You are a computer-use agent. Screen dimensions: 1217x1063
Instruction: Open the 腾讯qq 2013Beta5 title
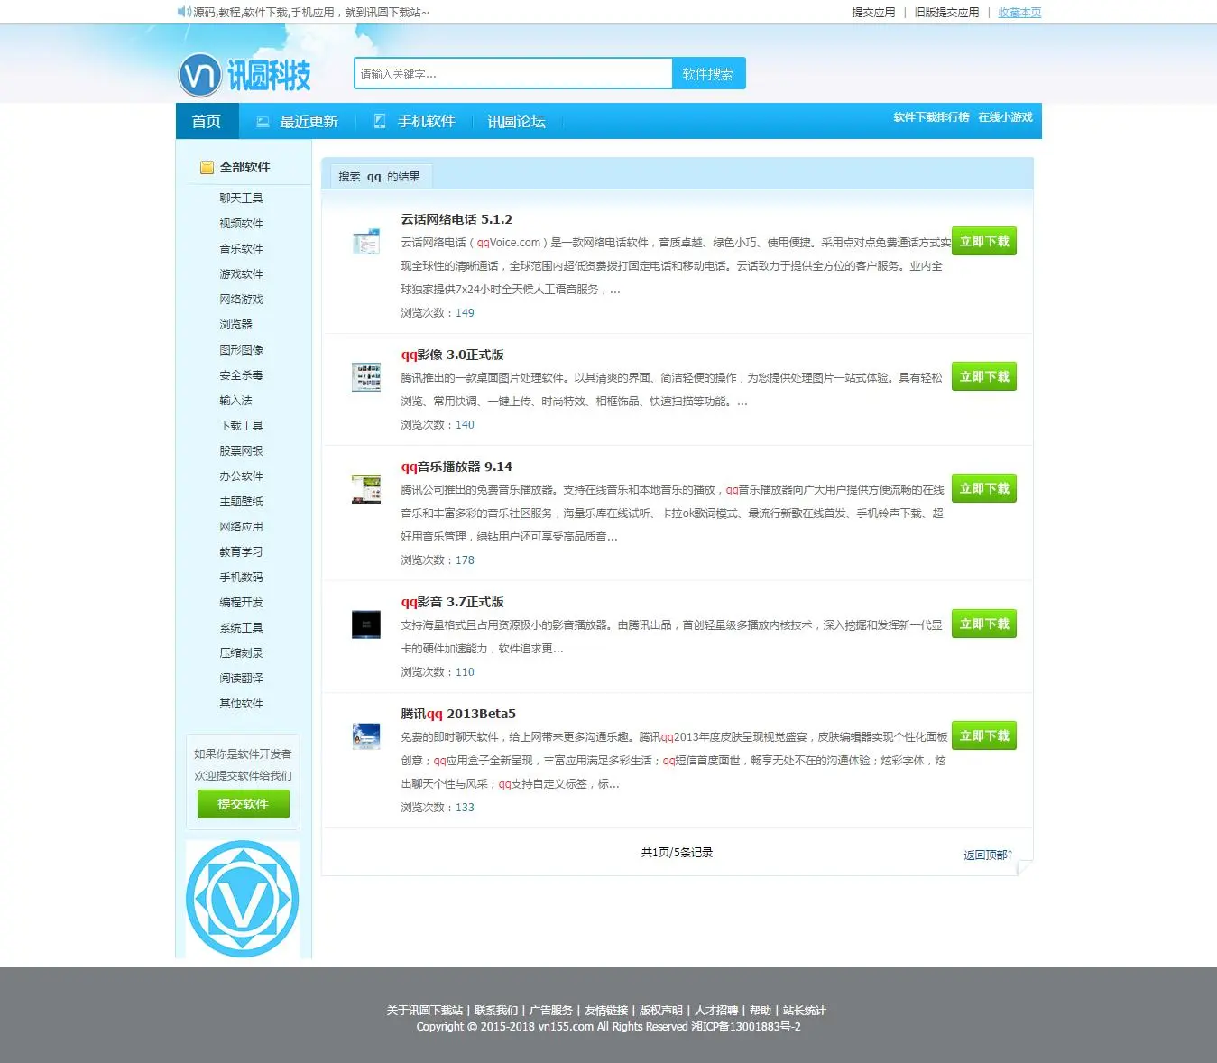[458, 714]
